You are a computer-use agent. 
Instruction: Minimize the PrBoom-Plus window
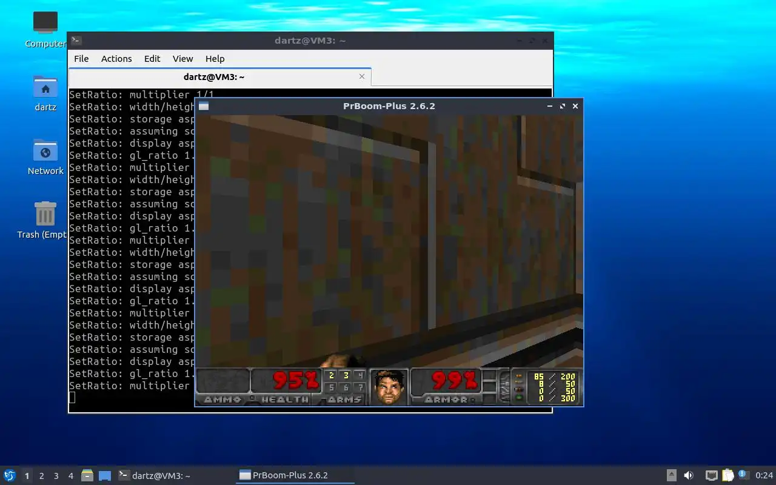click(550, 106)
